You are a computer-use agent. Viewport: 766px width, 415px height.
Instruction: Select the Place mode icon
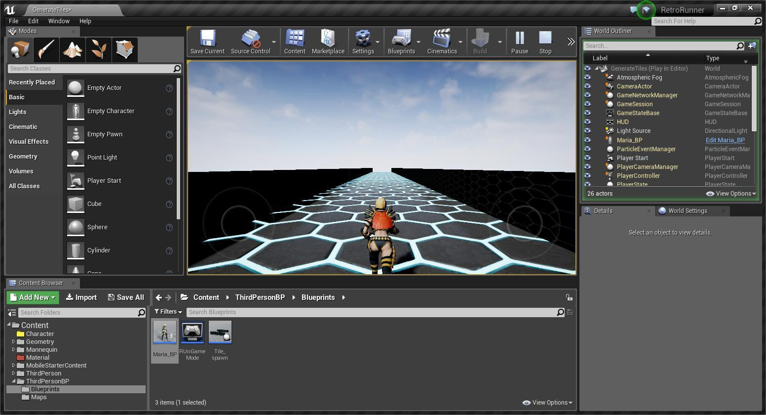[x=21, y=49]
